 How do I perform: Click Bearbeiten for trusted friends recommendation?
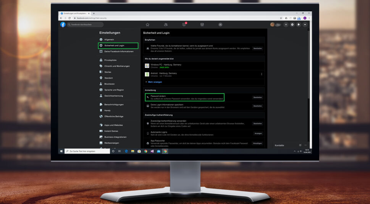click(257, 48)
